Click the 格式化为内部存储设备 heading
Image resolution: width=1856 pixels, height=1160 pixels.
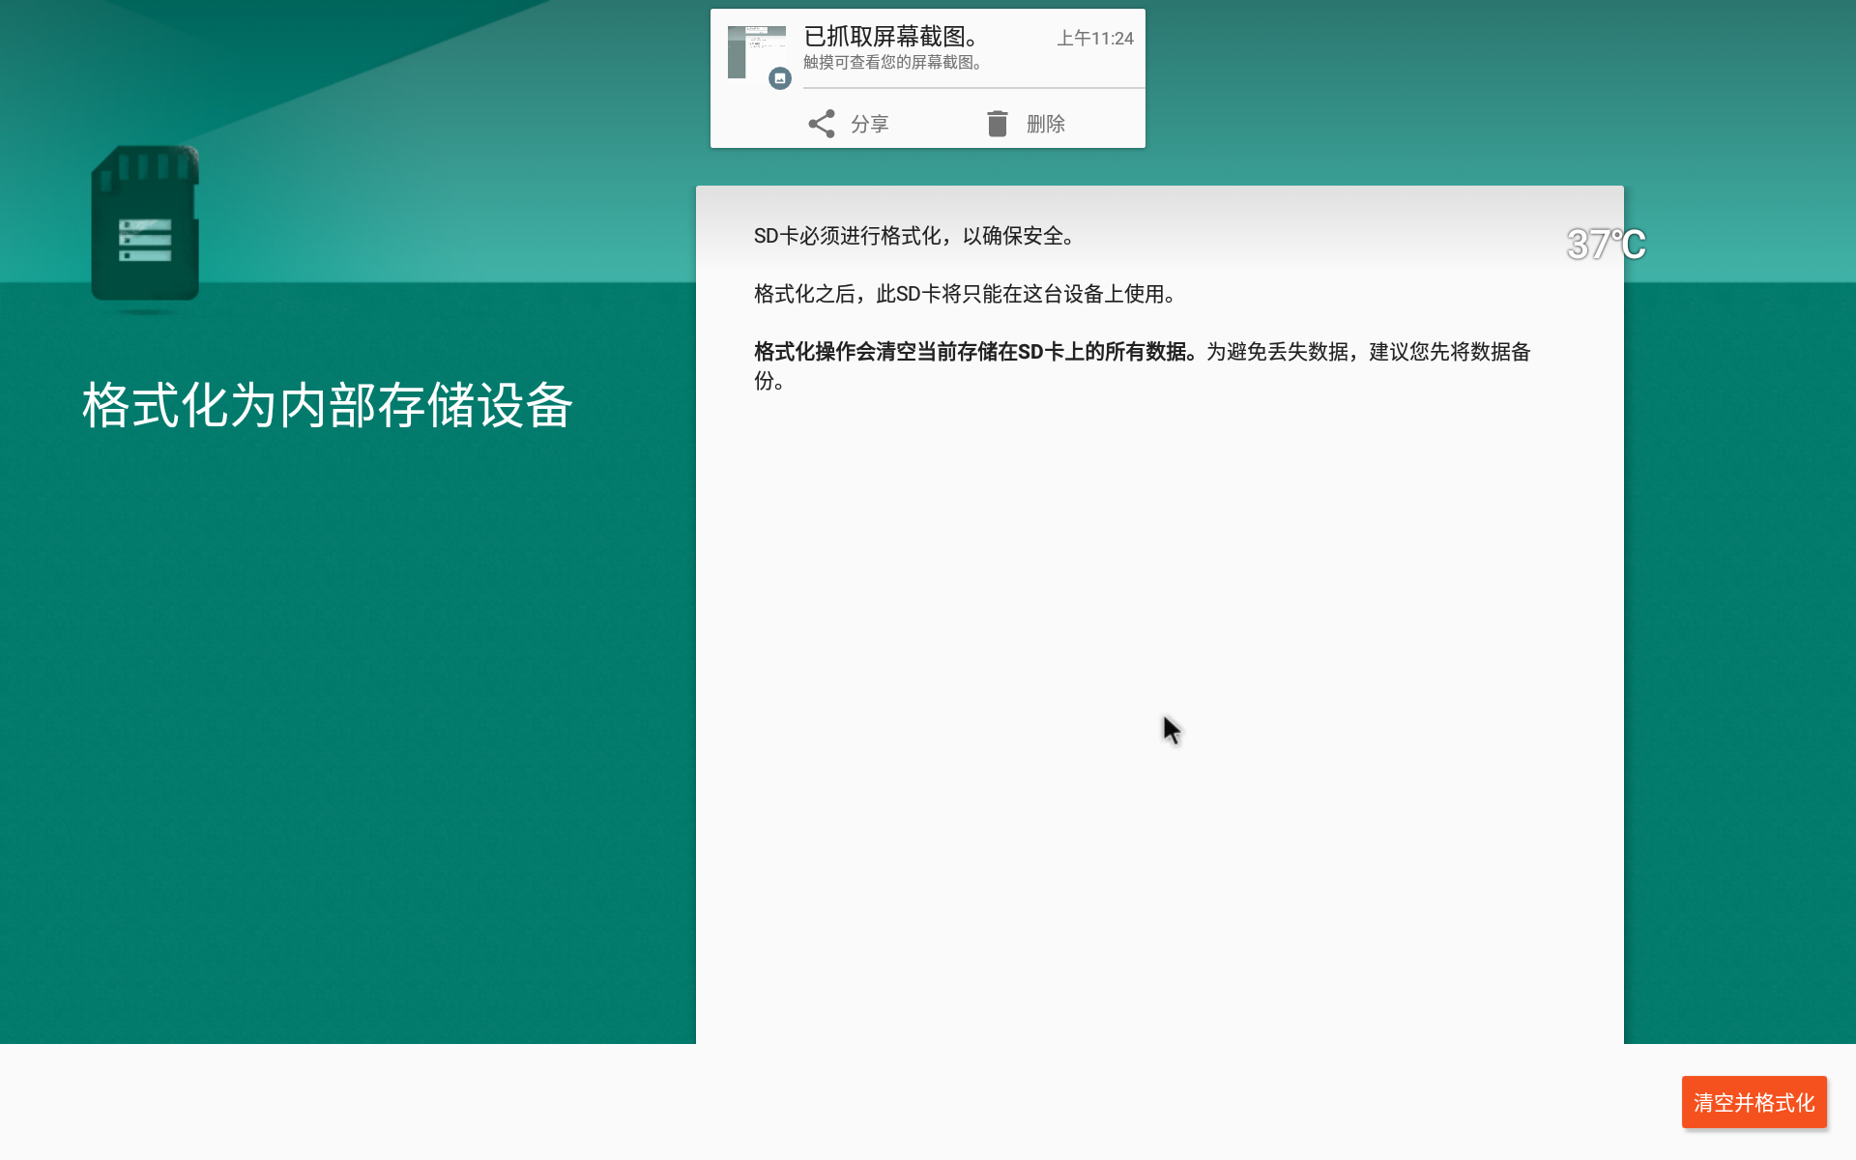click(328, 404)
